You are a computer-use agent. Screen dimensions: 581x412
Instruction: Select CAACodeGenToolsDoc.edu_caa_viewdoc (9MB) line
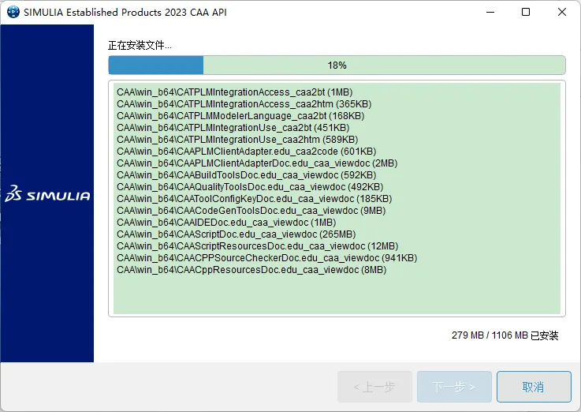click(x=251, y=211)
